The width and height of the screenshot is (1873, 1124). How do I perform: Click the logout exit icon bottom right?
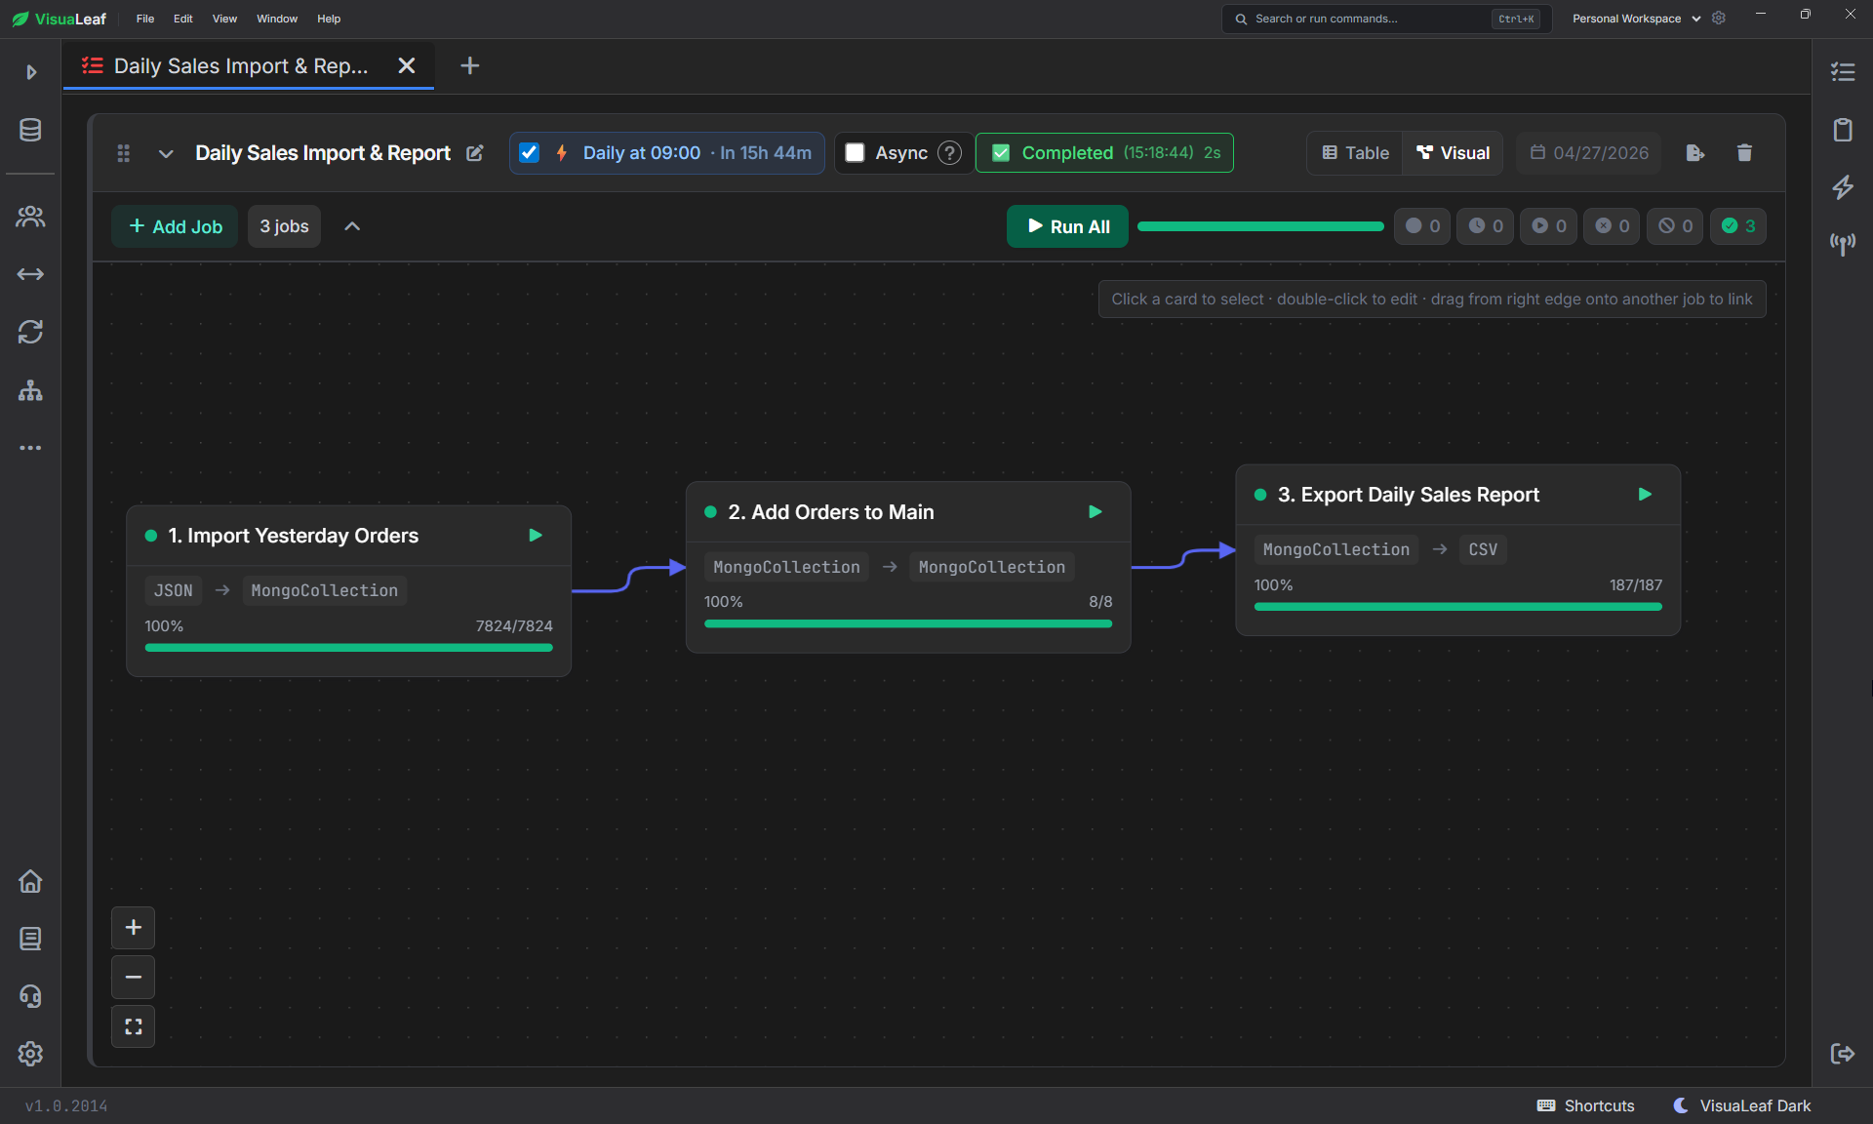tap(1843, 1054)
